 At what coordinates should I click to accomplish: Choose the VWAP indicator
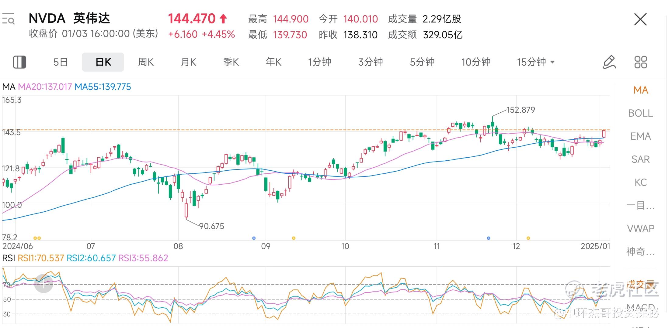tap(641, 228)
